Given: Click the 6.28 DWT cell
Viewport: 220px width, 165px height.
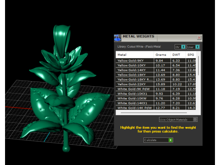Looking at the screenshot, I should click(178, 99).
